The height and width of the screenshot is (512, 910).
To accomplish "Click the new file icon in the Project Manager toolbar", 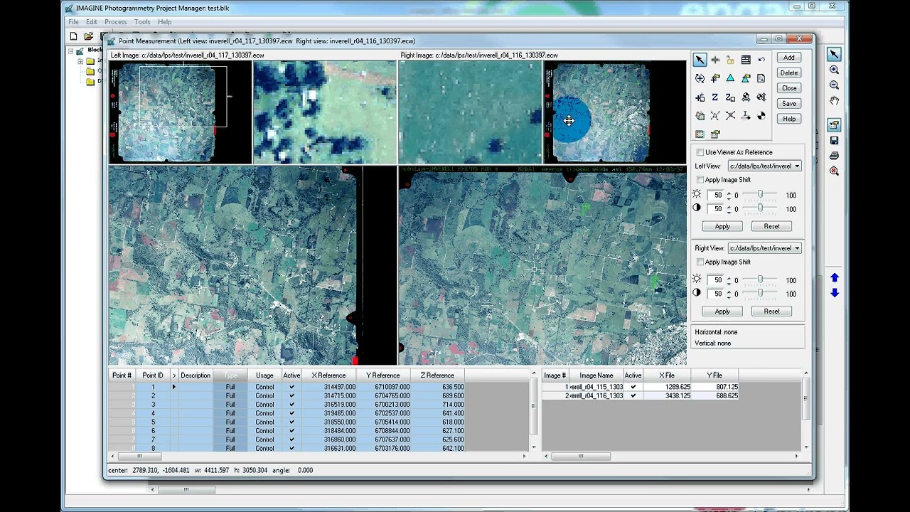I will pos(73,36).
